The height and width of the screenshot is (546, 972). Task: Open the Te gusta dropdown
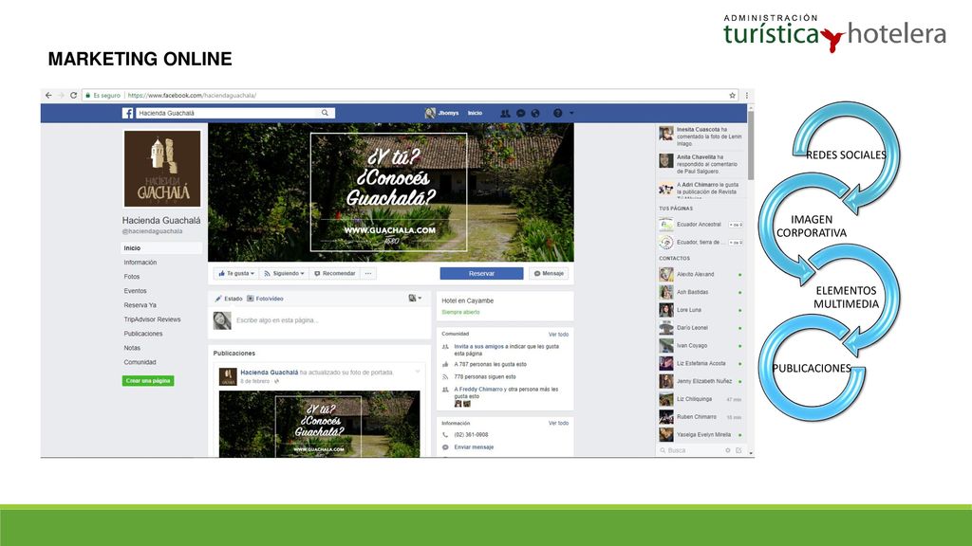tap(235, 274)
